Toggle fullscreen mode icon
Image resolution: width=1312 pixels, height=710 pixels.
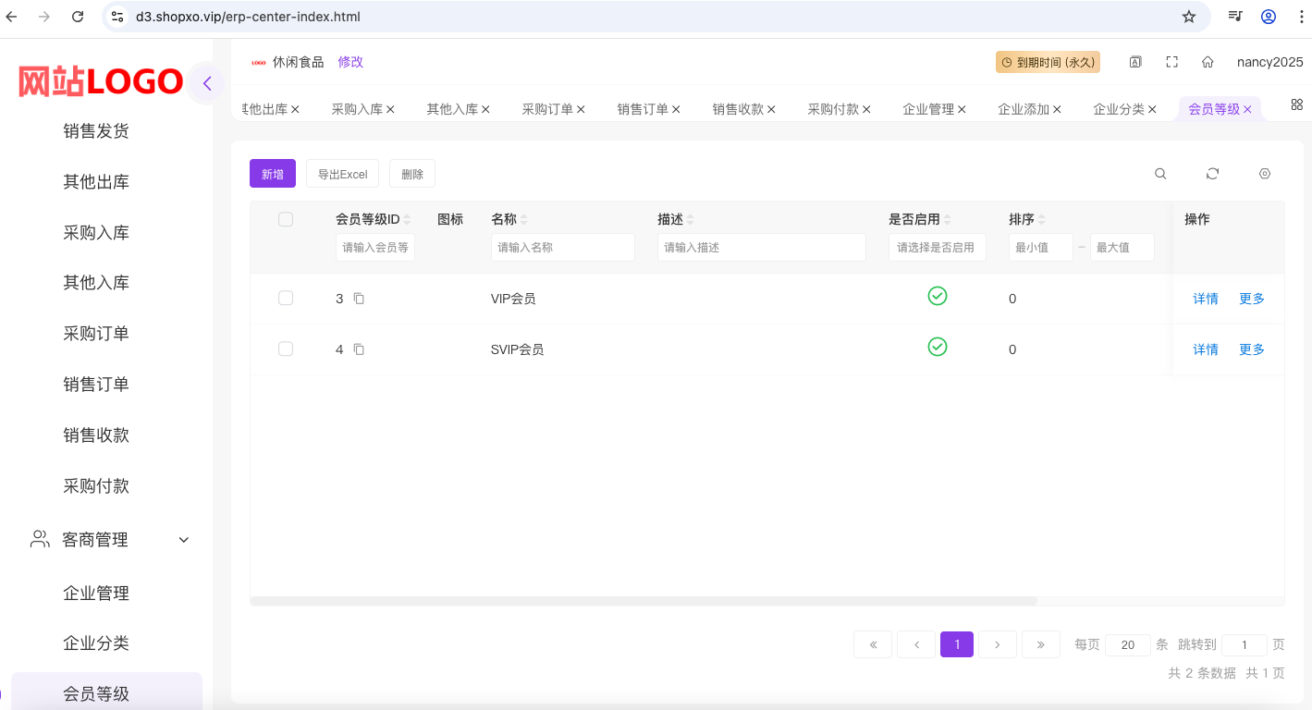tap(1171, 62)
